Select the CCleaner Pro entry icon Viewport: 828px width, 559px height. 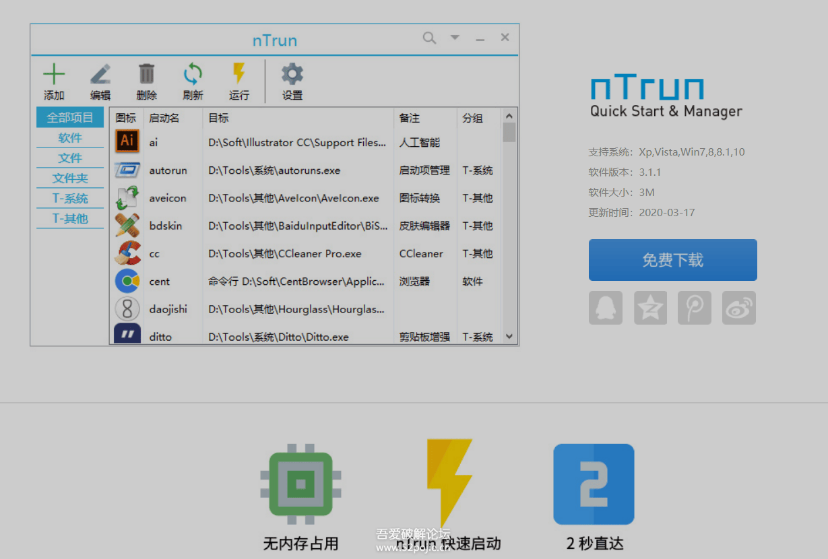point(127,254)
